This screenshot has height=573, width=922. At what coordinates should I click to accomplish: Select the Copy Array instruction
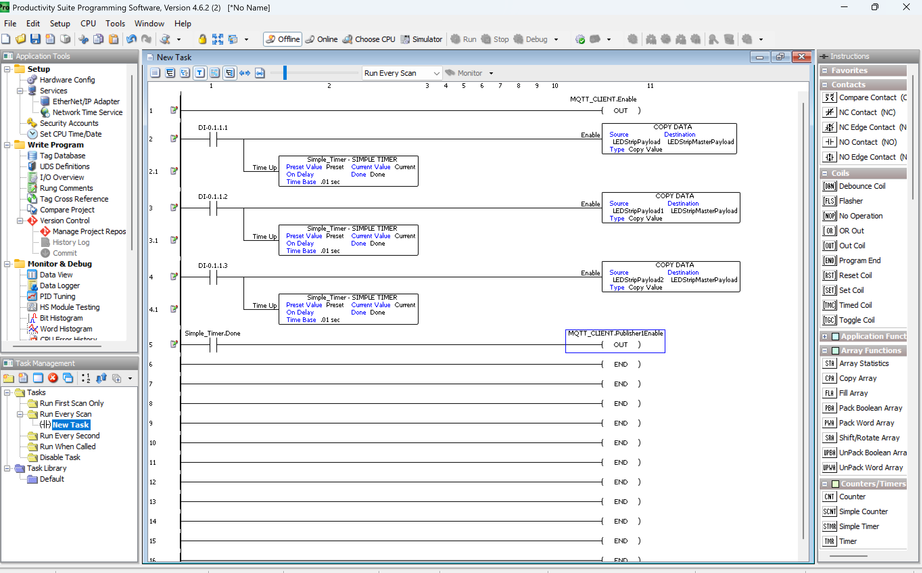(x=850, y=378)
